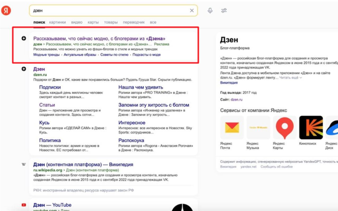Image resolution: width=338 pixels, height=211 pixels.
Task: Clear the search field with the X icon
Action: coord(192,11)
